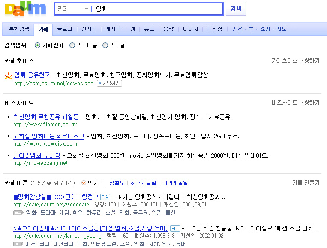
Task: Open the moviezzang.net URL
Action: point(40,163)
